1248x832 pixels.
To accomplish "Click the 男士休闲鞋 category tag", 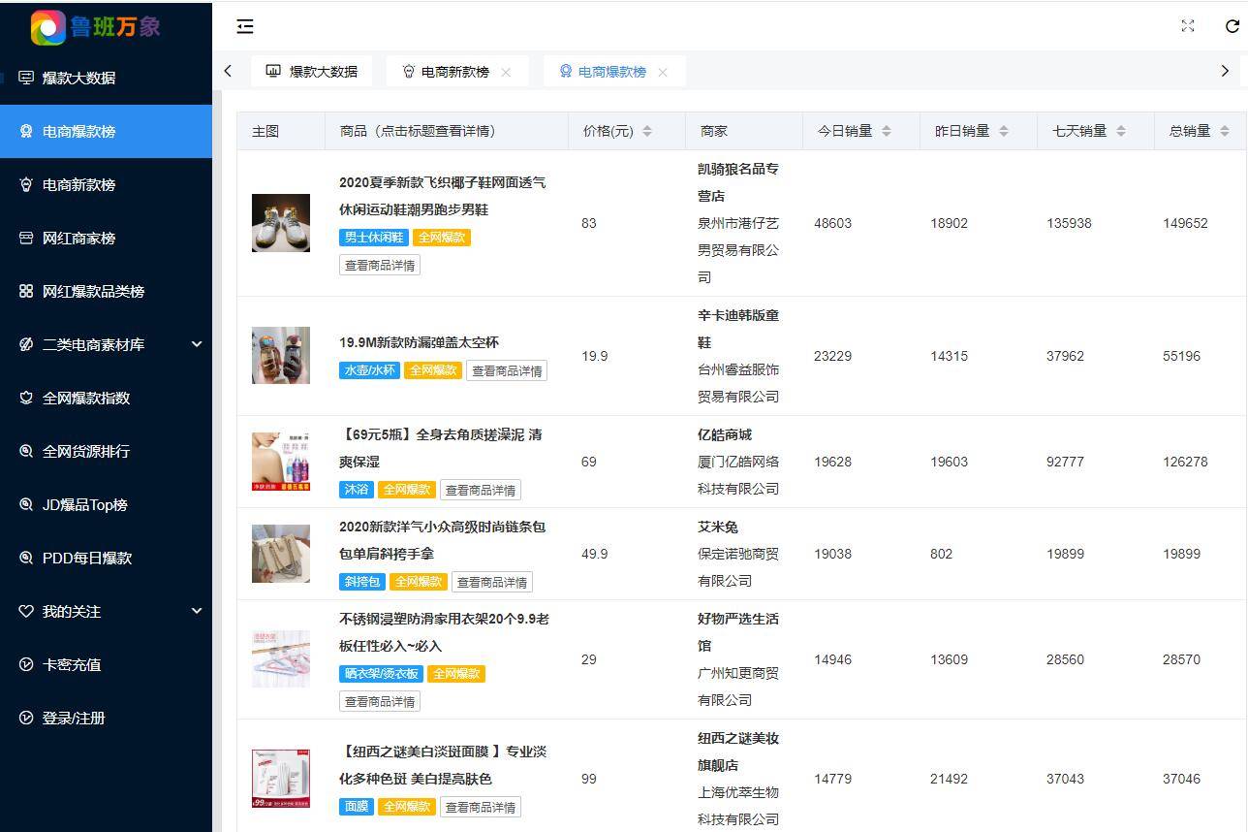I will coord(374,238).
